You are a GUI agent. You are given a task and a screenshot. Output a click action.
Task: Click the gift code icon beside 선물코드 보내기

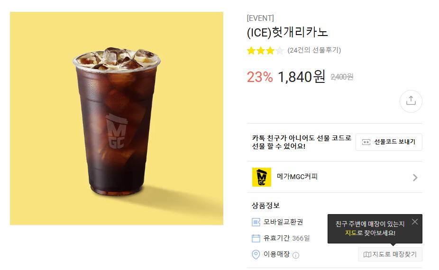tap(366, 142)
